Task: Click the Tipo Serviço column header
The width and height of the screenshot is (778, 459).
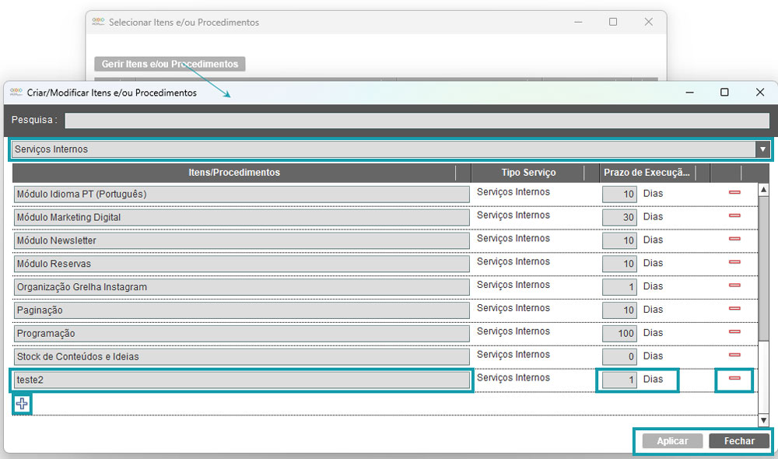Action: 527,173
